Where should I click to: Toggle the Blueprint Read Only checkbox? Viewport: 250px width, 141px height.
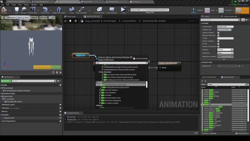(x=218, y=36)
